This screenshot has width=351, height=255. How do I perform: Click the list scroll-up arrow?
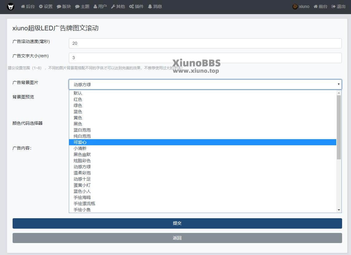point(339,93)
